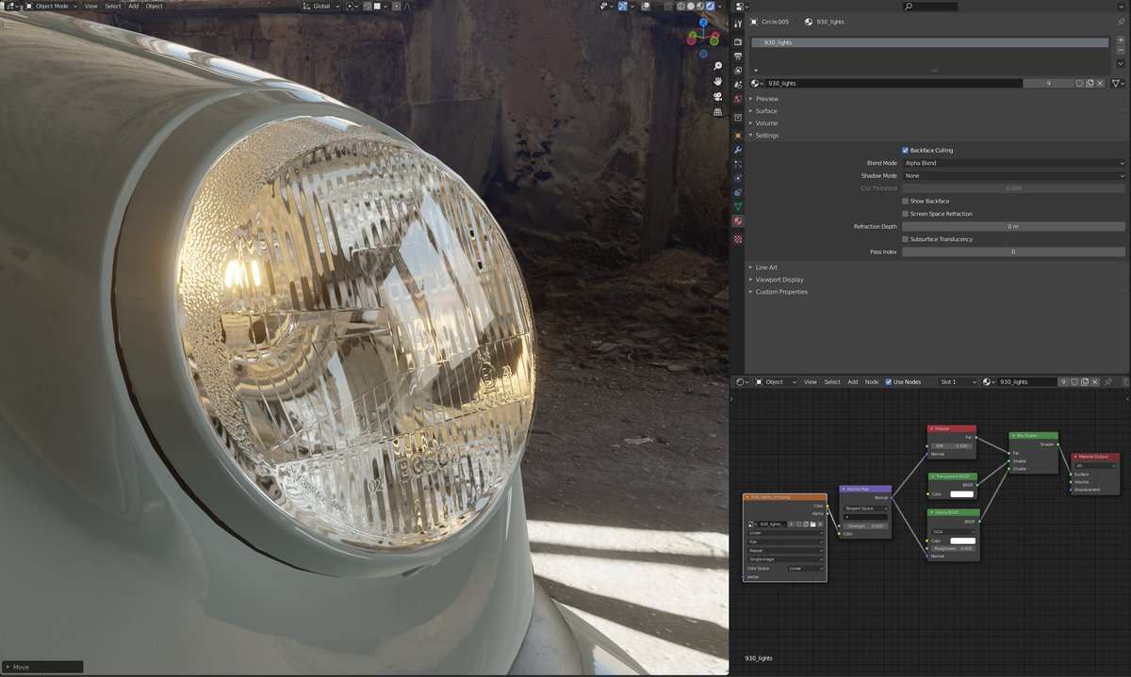Screen dimensions: 1131x677
Task: Click the viewport zoom magnifier icon
Action: tap(717, 66)
